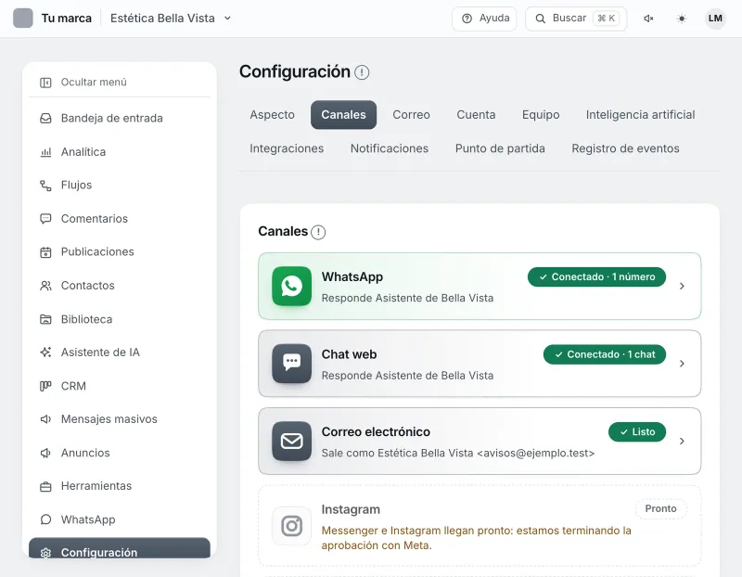Click the Conectado · 1 chat badge
This screenshot has width=742, height=577.
pos(605,354)
